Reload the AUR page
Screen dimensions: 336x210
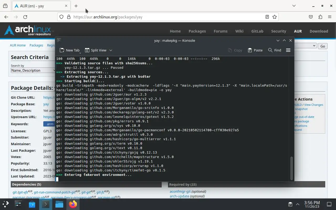tap(25, 17)
